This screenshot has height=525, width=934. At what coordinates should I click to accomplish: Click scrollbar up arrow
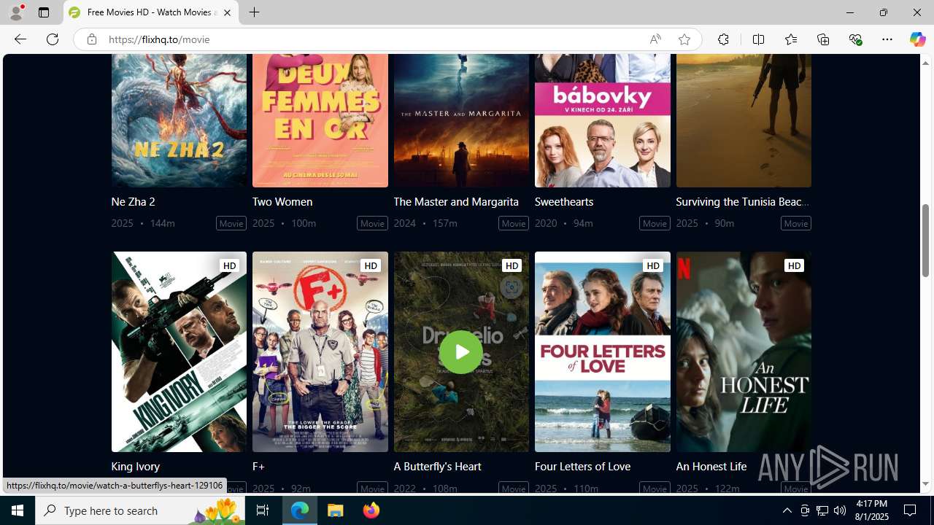925,63
